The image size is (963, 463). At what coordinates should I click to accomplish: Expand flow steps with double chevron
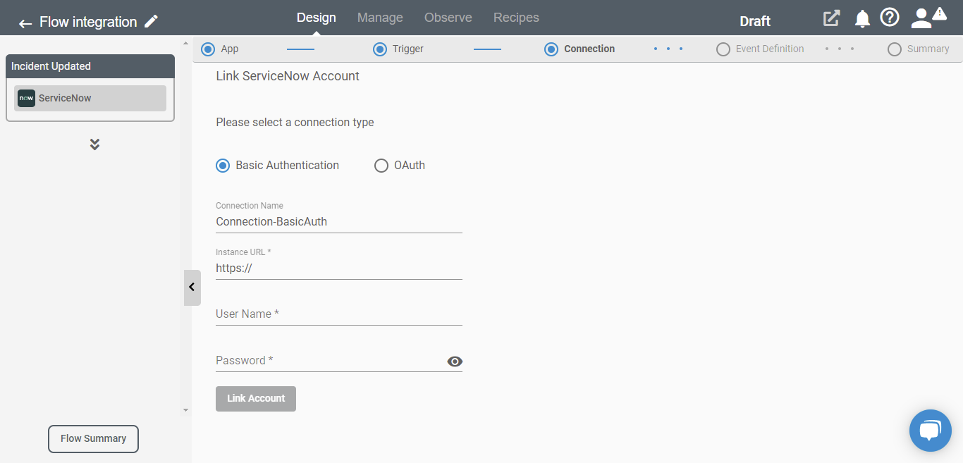point(94,144)
